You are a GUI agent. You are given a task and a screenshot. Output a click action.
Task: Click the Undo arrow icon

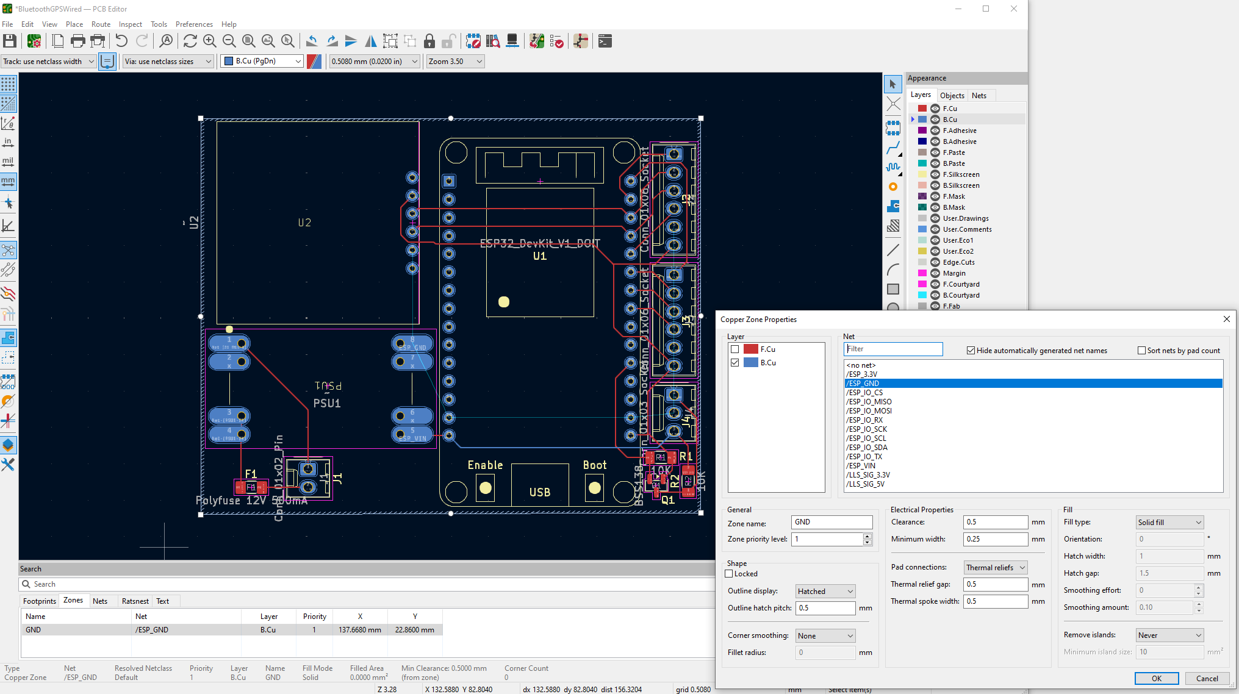coord(121,41)
